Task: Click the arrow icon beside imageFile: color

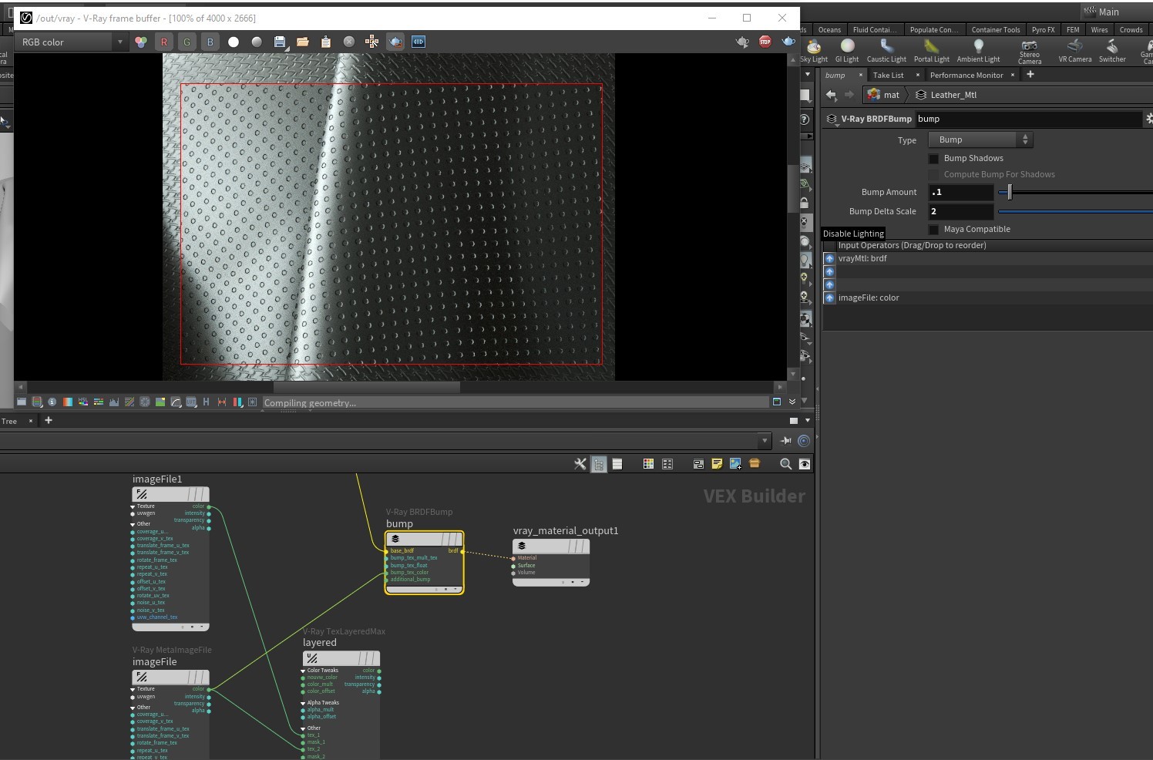Action: click(829, 298)
